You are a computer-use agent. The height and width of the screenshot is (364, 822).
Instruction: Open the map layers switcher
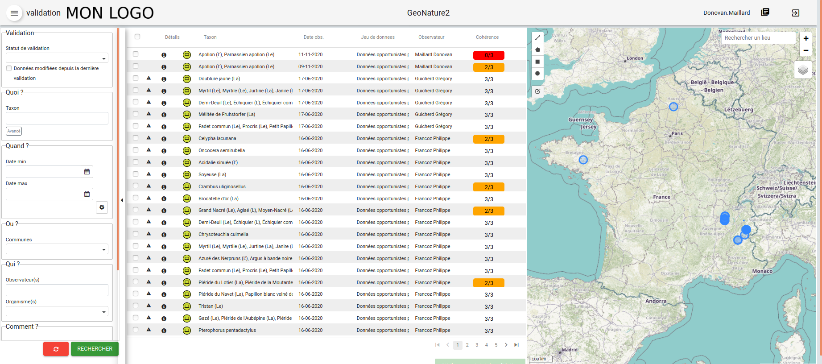pos(802,70)
